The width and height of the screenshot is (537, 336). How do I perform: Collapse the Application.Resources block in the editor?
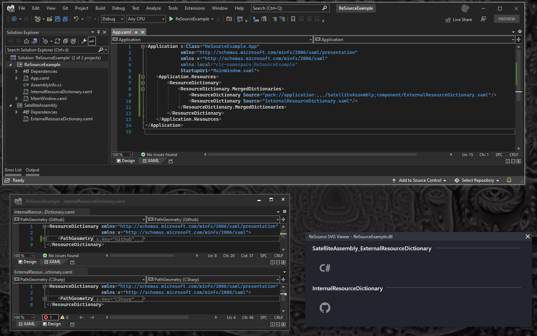tap(143, 77)
